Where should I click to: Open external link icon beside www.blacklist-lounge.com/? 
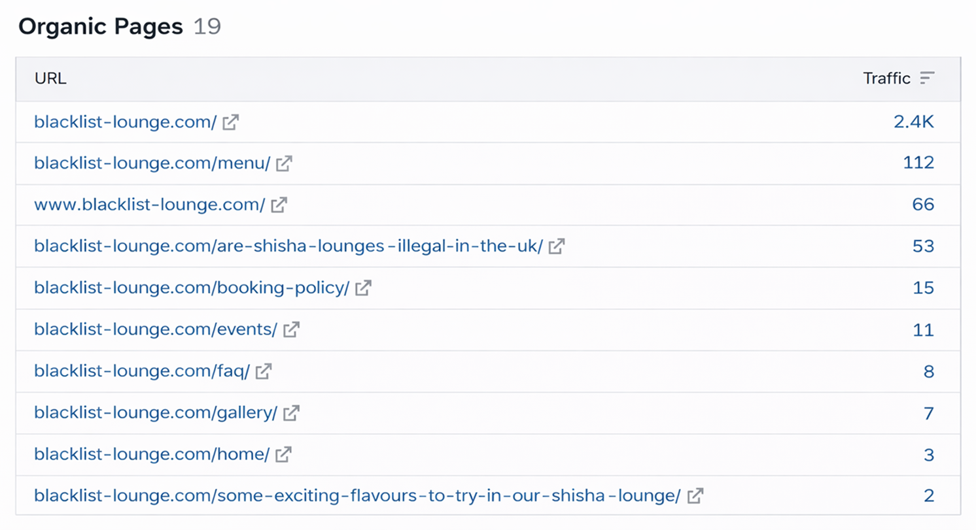[279, 205]
